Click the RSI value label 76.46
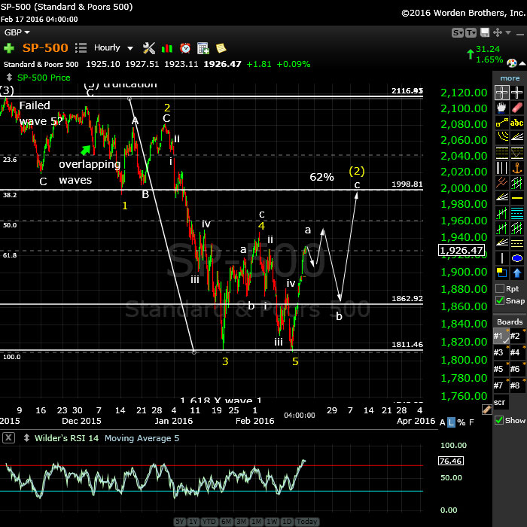 450,461
